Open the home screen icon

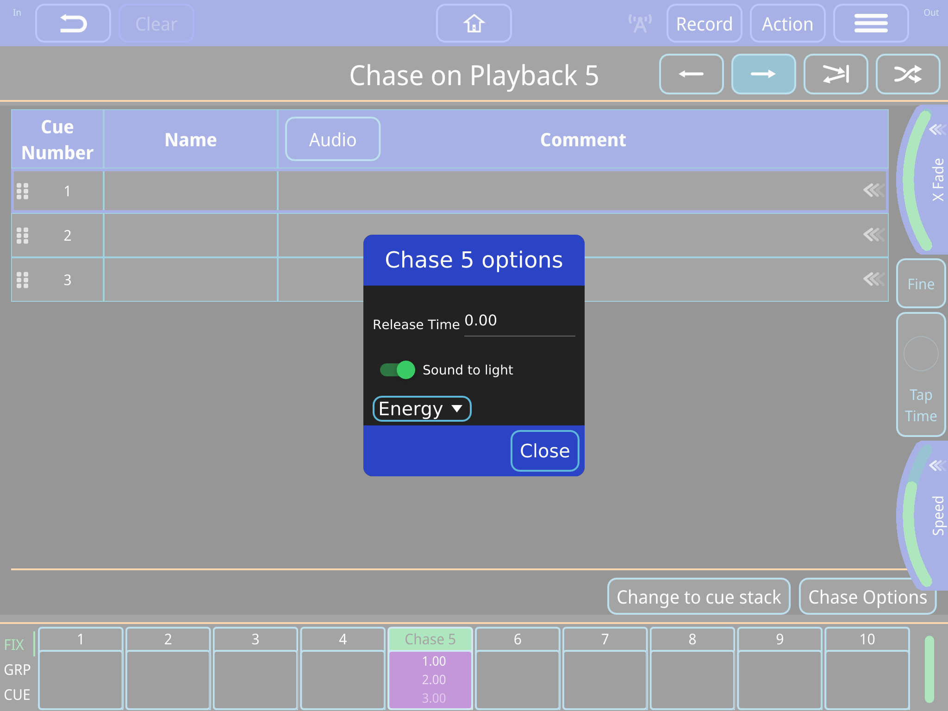[474, 23]
